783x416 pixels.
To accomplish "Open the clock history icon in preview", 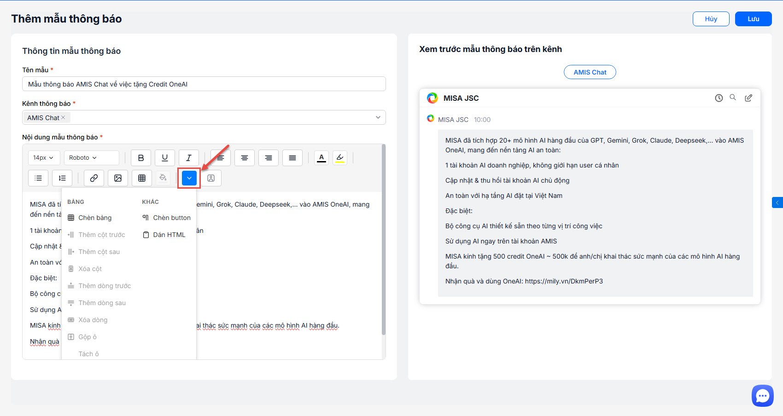I will 719,98.
